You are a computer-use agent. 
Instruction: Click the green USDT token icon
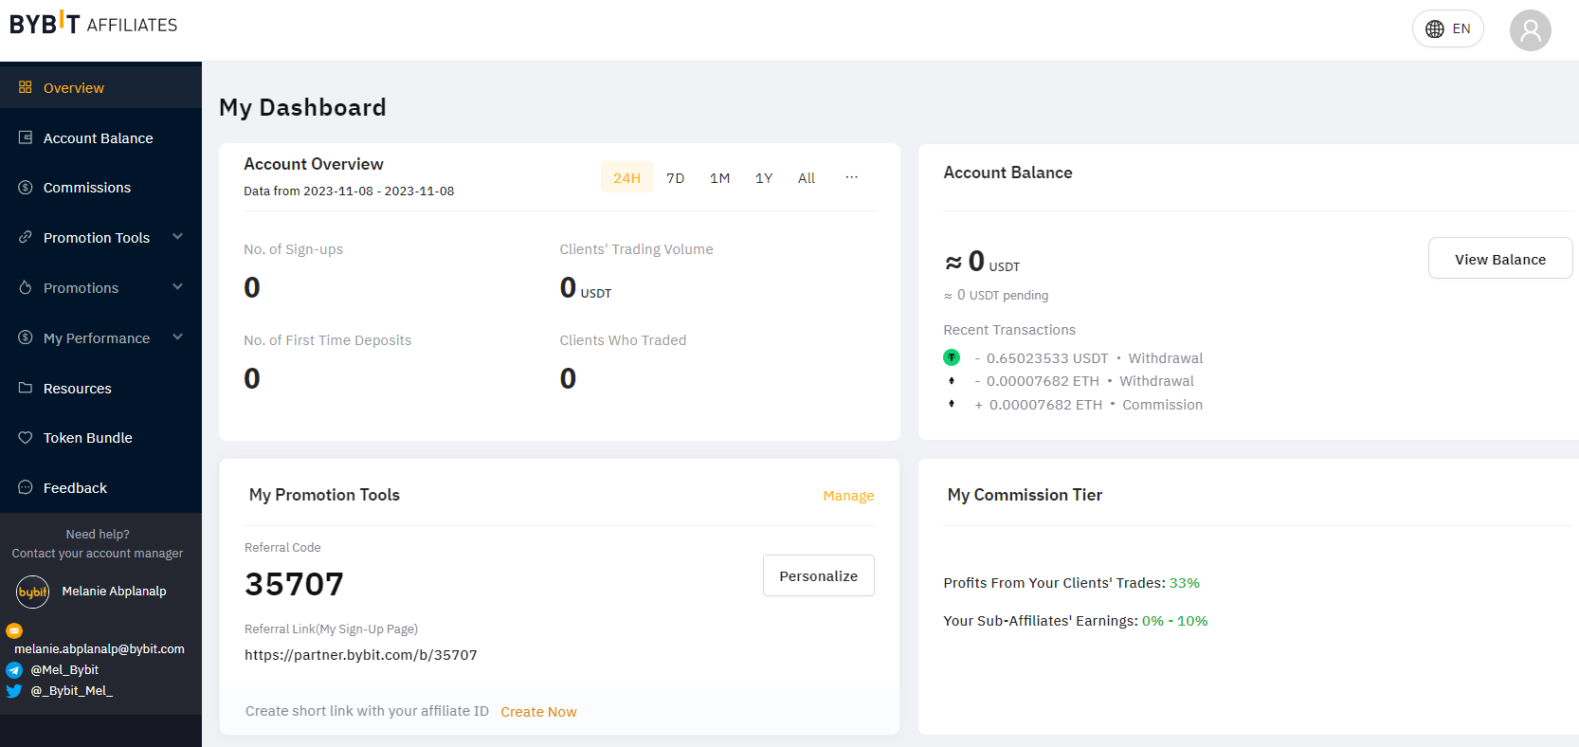tap(952, 357)
